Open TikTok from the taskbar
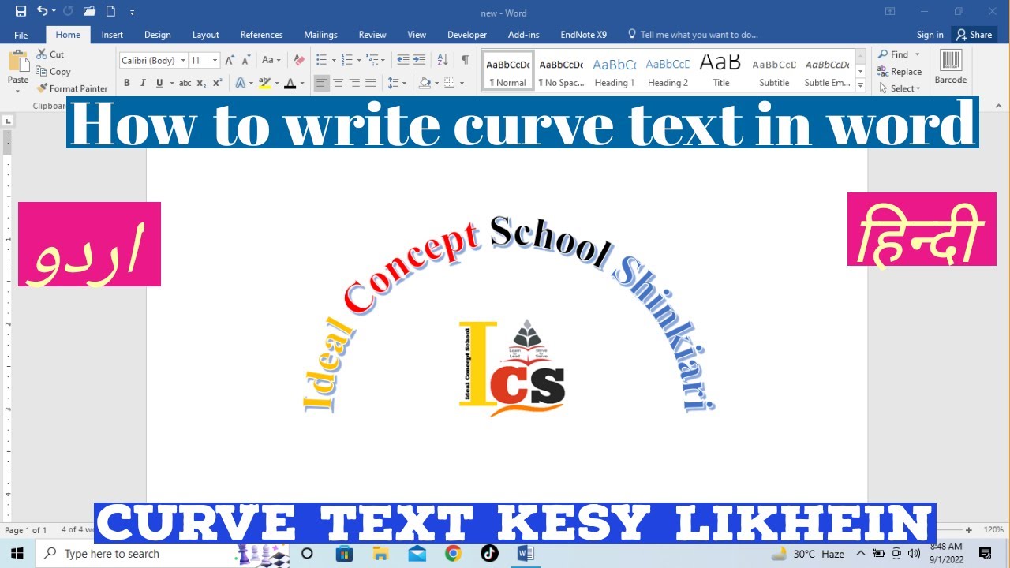 (489, 554)
